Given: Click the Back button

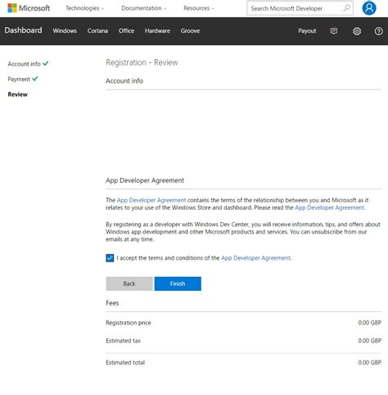Looking at the screenshot, I should point(129,284).
